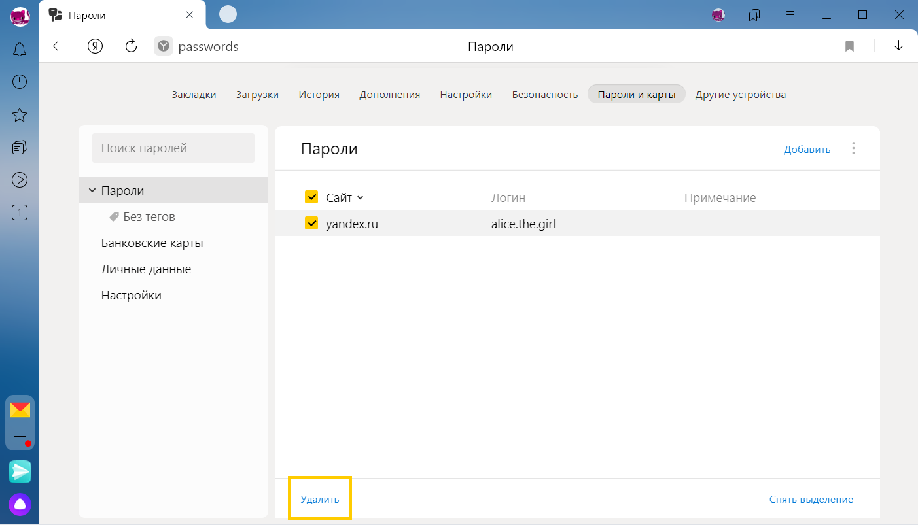The height and width of the screenshot is (525, 918).
Task: Focus the Поиск паролей search field
Action: (173, 148)
